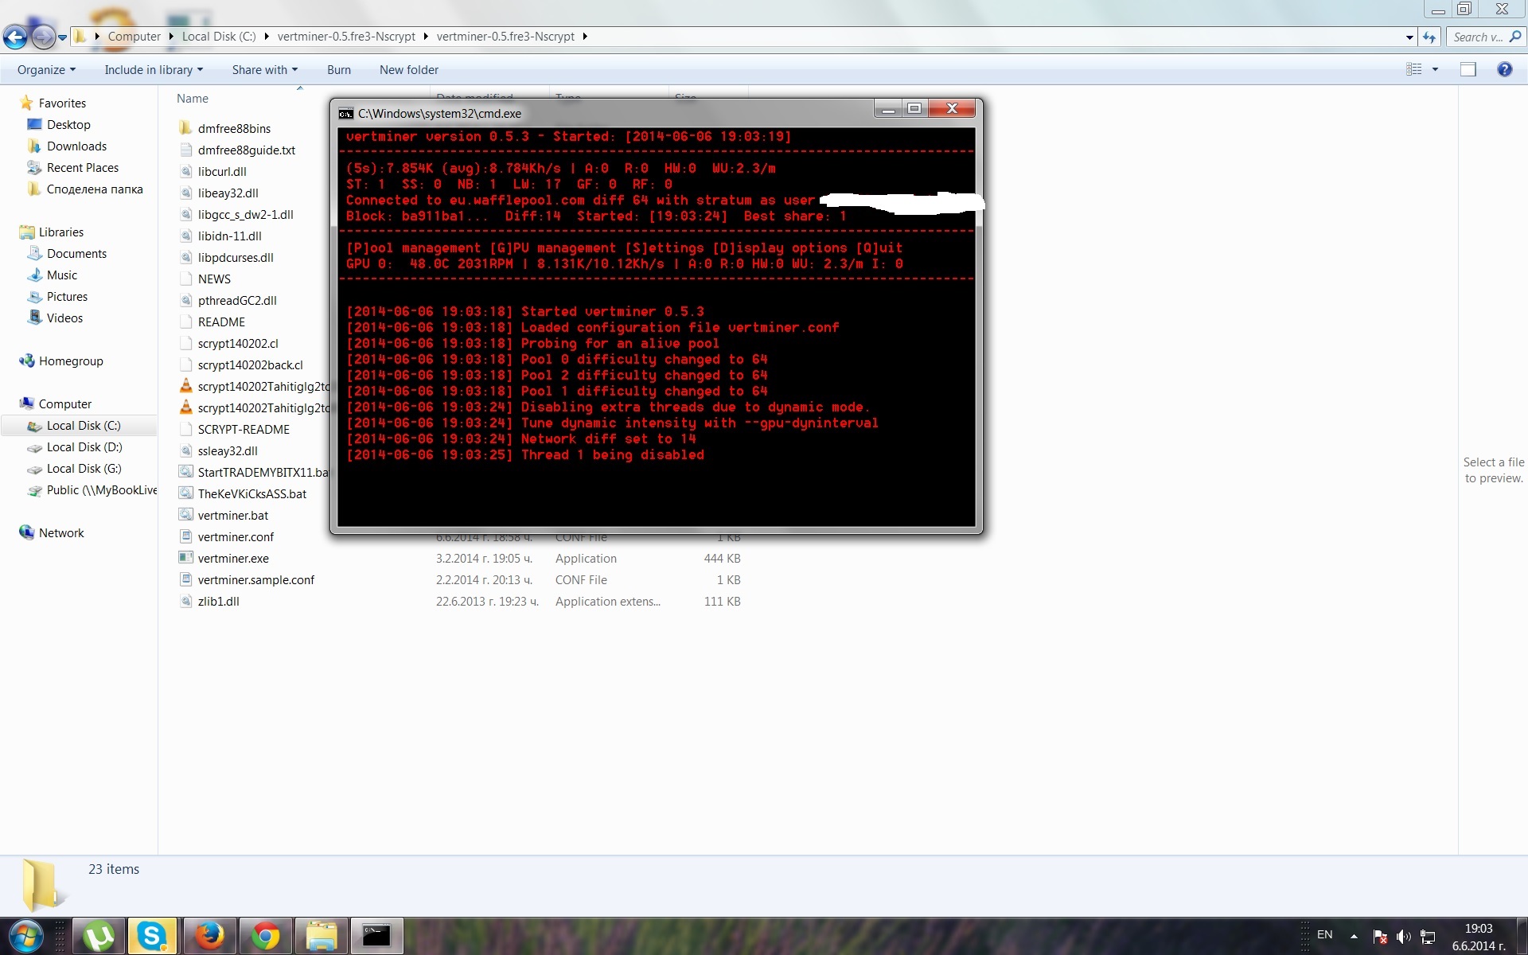1528x955 pixels.
Task: Select the zlib1.dll file
Action: point(219,602)
